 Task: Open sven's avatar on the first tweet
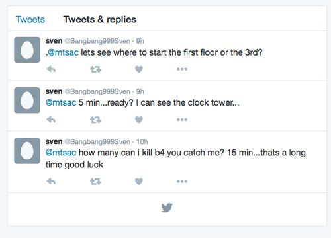click(27, 50)
